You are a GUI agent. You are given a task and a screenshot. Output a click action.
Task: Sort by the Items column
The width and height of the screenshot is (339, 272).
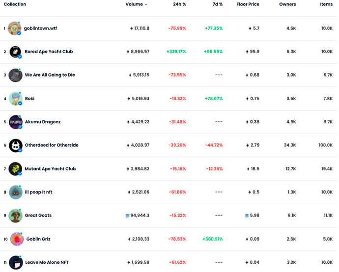[326, 4]
